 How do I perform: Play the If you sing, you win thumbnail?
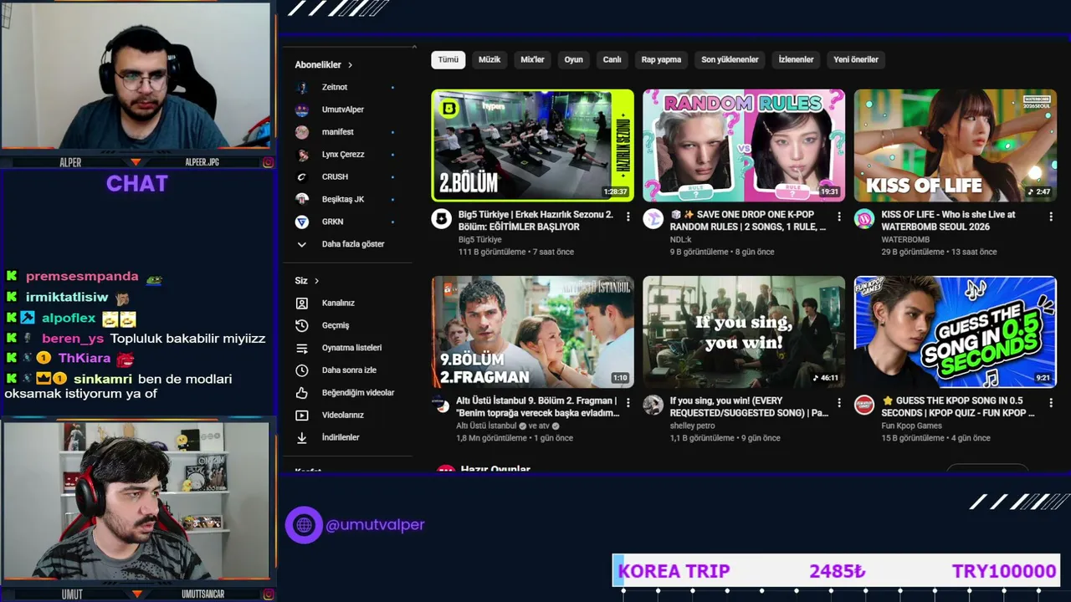point(744,332)
